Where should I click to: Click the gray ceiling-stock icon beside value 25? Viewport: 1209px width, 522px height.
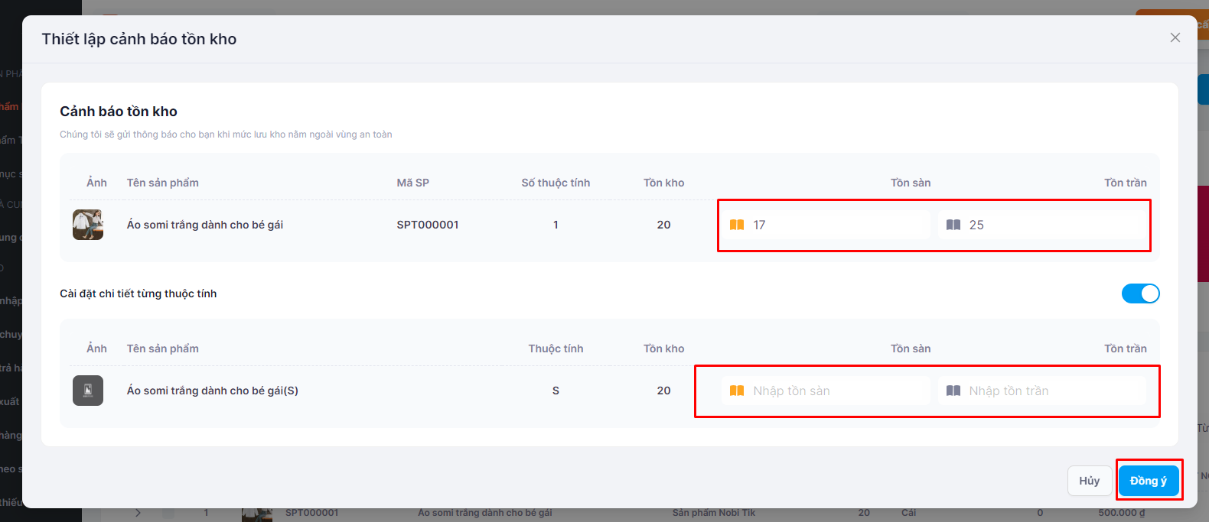(x=953, y=225)
